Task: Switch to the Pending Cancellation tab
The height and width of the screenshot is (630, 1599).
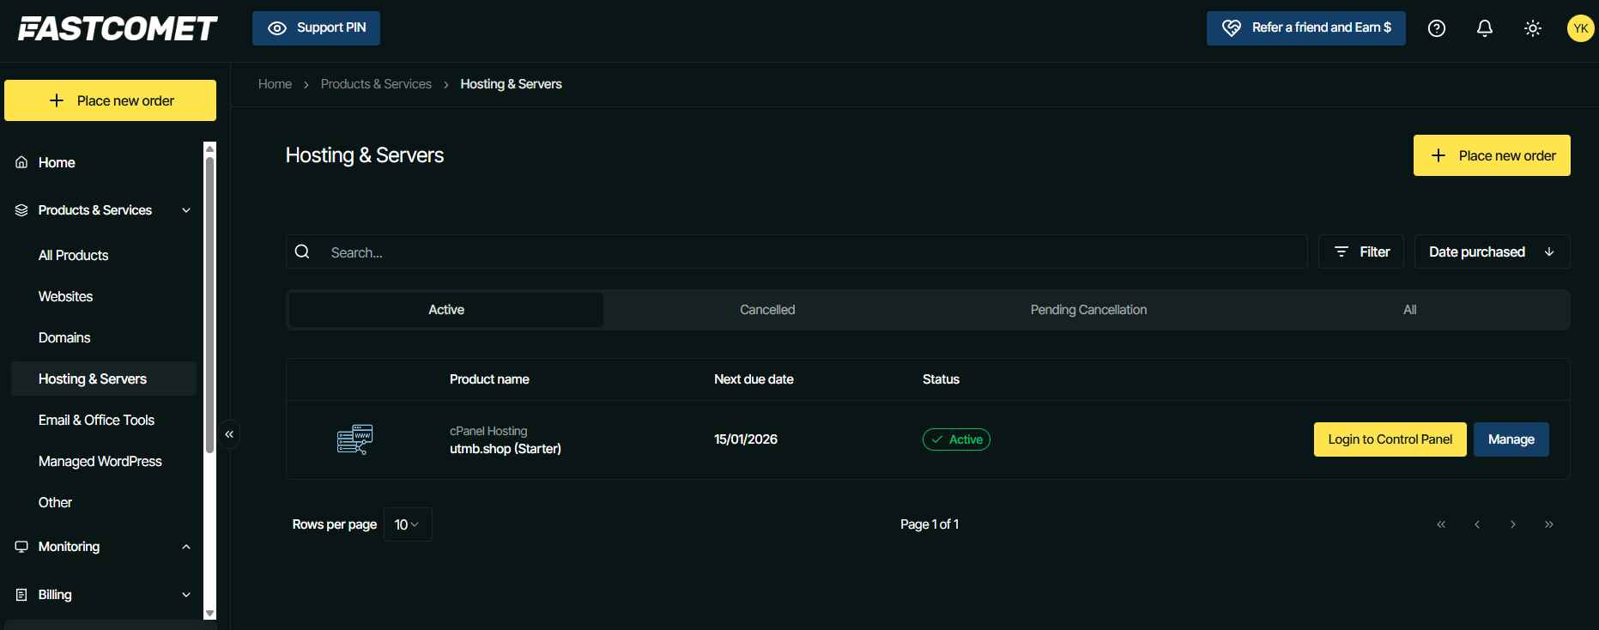Action: (x=1088, y=310)
